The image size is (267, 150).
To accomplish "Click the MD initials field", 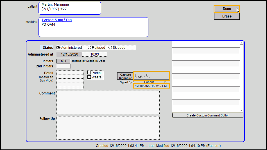I will coord(63,61).
